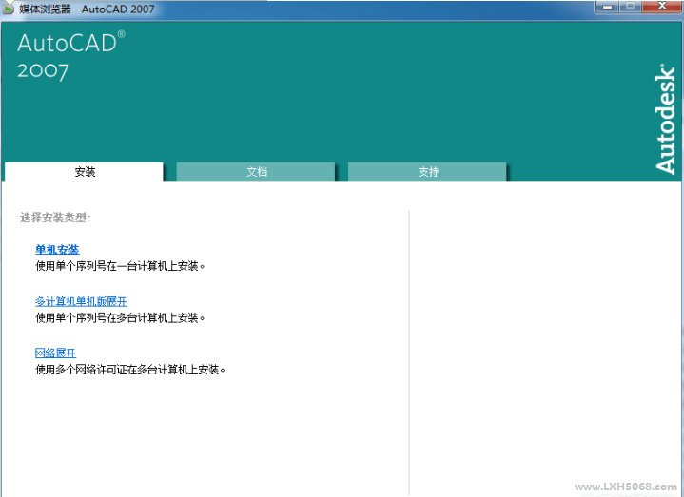Click the 多计算机单机版展开 link
The image size is (684, 497).
[81, 301]
